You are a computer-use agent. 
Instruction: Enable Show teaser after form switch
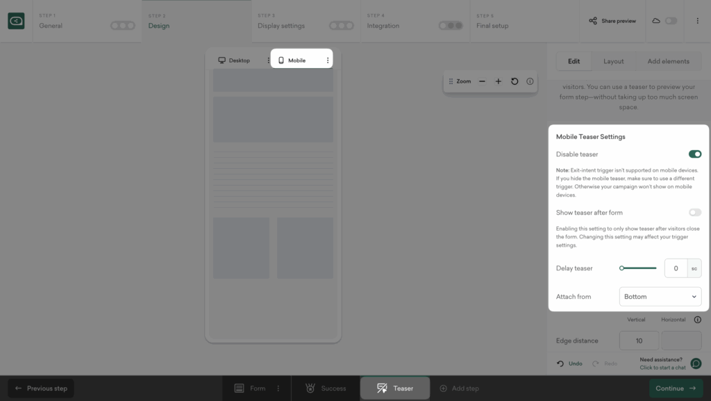(x=694, y=213)
